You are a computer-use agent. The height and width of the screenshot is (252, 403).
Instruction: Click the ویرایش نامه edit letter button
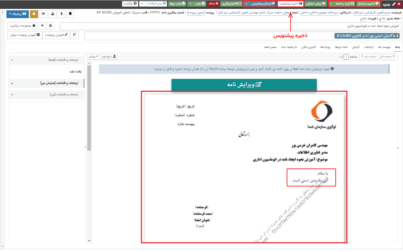pos(244,85)
